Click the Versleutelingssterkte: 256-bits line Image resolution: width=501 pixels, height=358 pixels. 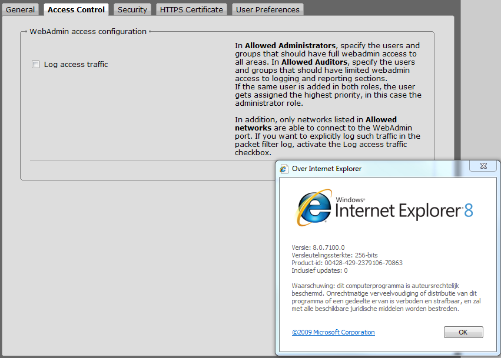[334, 255]
